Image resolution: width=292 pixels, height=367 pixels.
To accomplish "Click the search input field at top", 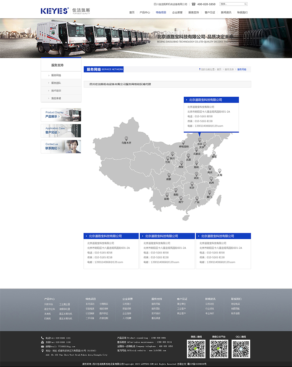I will pyautogui.click(x=231, y=4).
